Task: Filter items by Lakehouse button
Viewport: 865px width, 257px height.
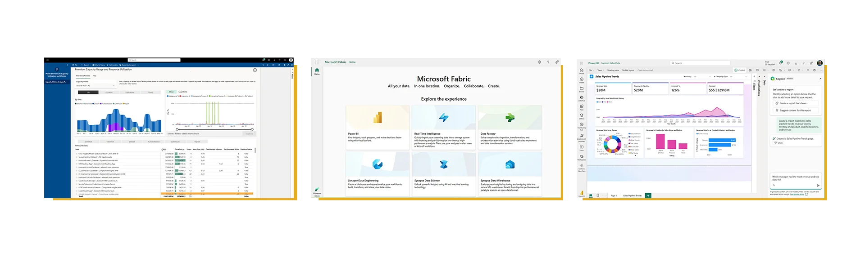Action: point(175,142)
